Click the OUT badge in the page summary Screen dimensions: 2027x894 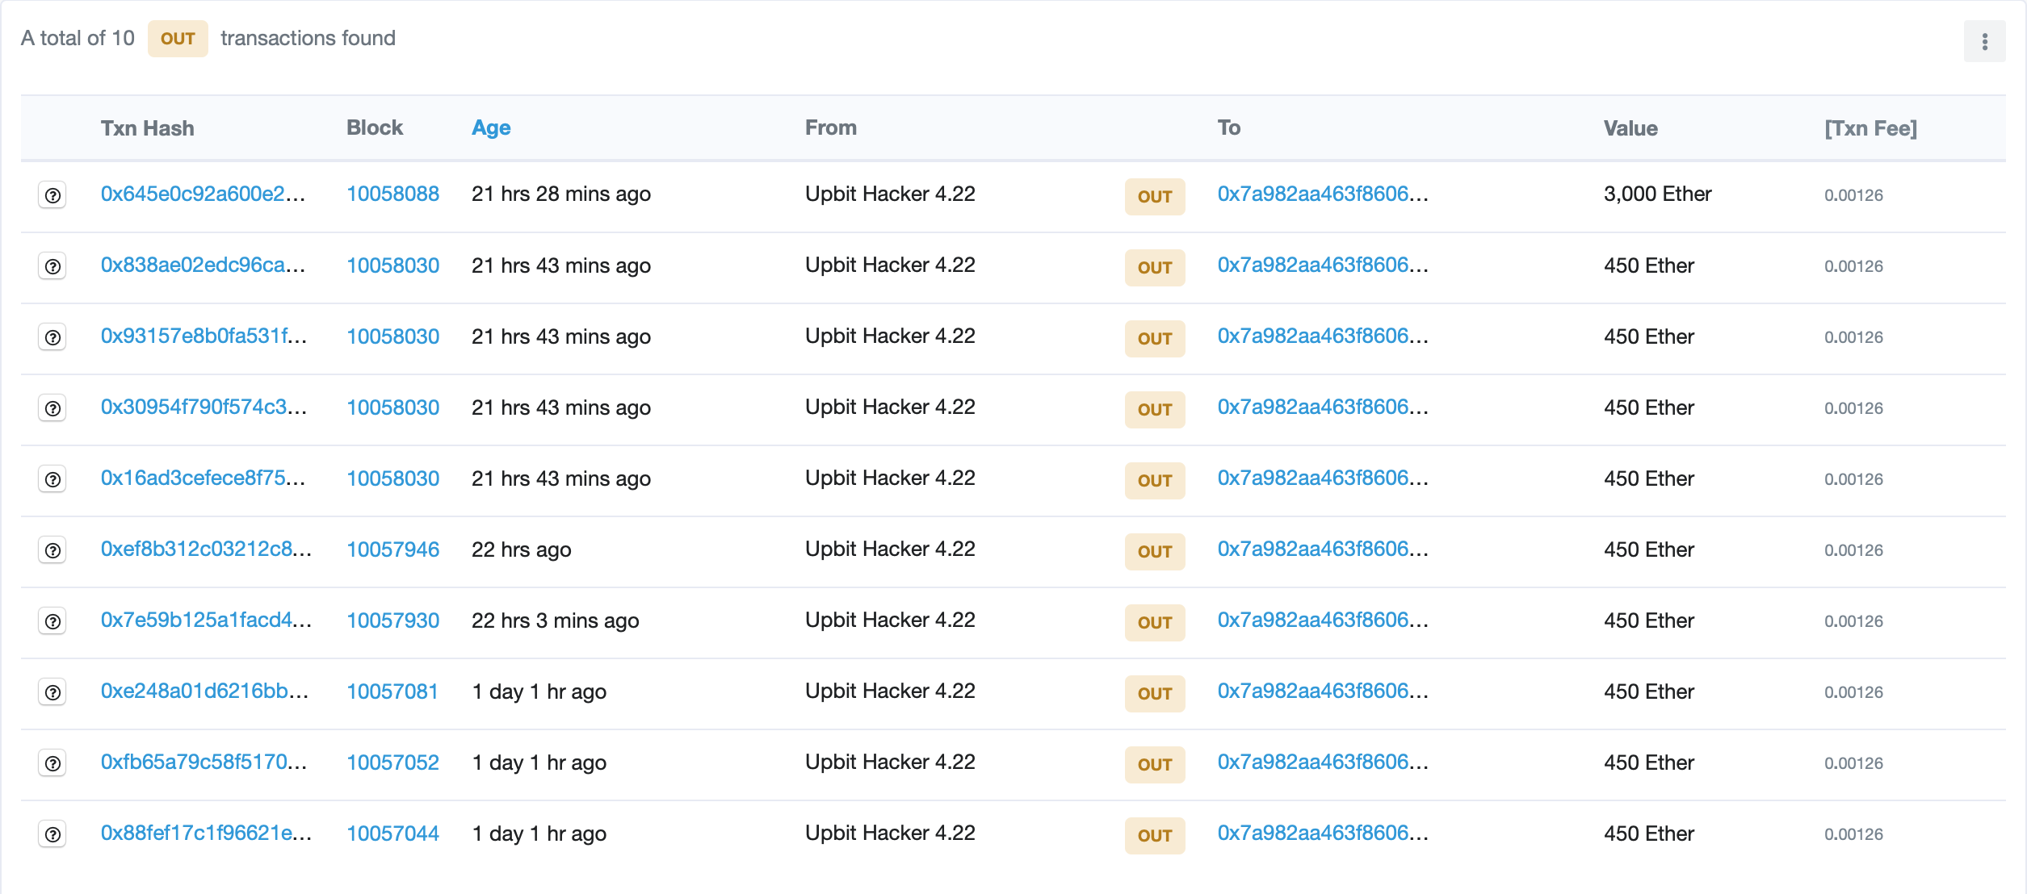[178, 39]
